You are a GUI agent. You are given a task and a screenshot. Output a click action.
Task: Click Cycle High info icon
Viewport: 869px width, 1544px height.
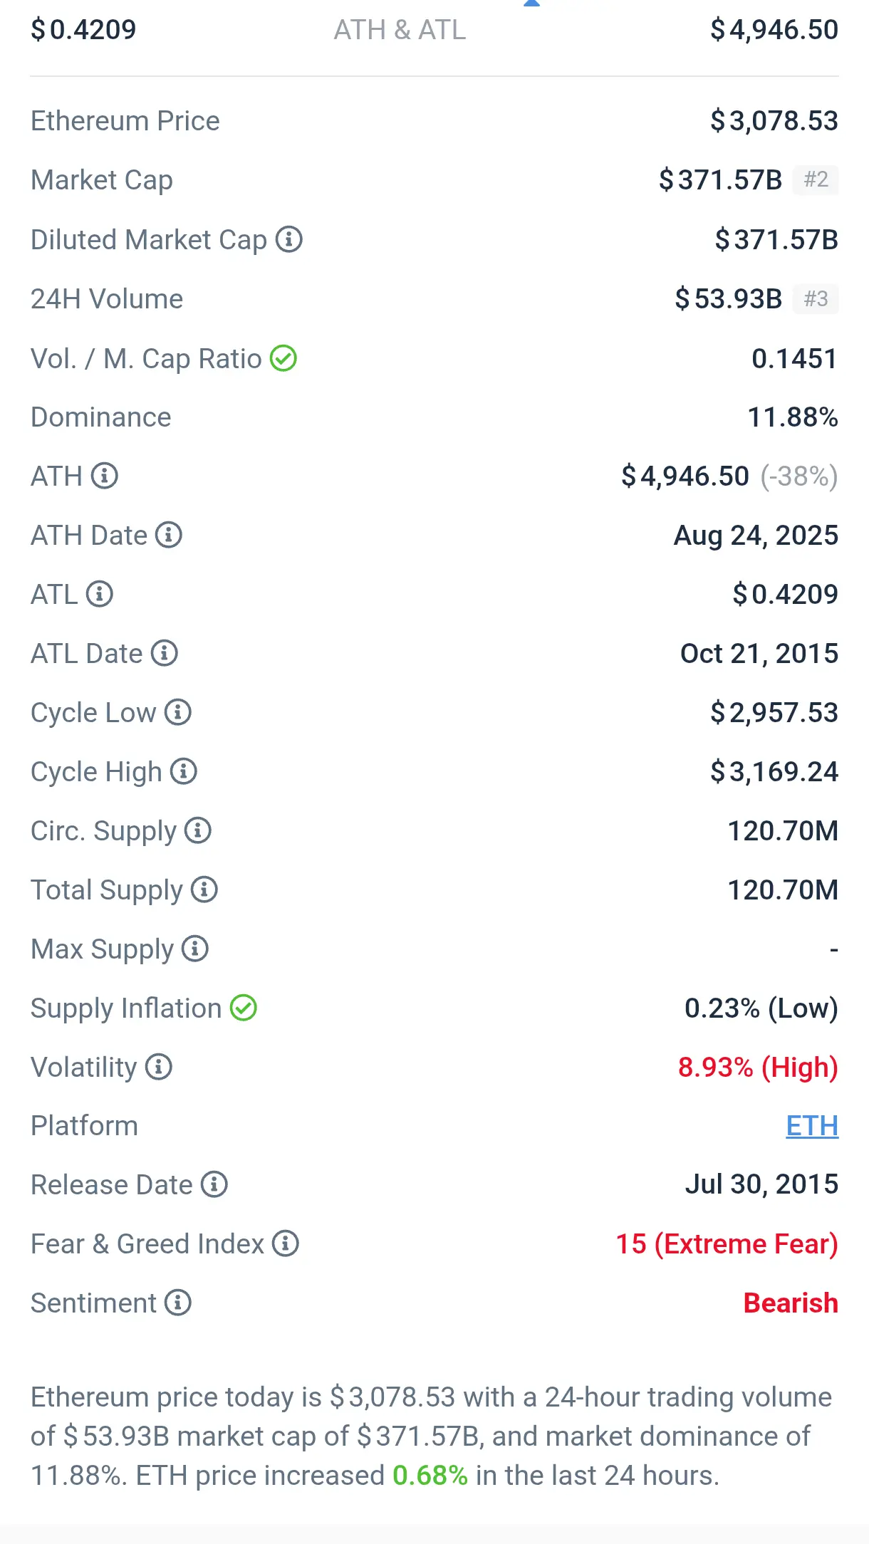tap(184, 771)
